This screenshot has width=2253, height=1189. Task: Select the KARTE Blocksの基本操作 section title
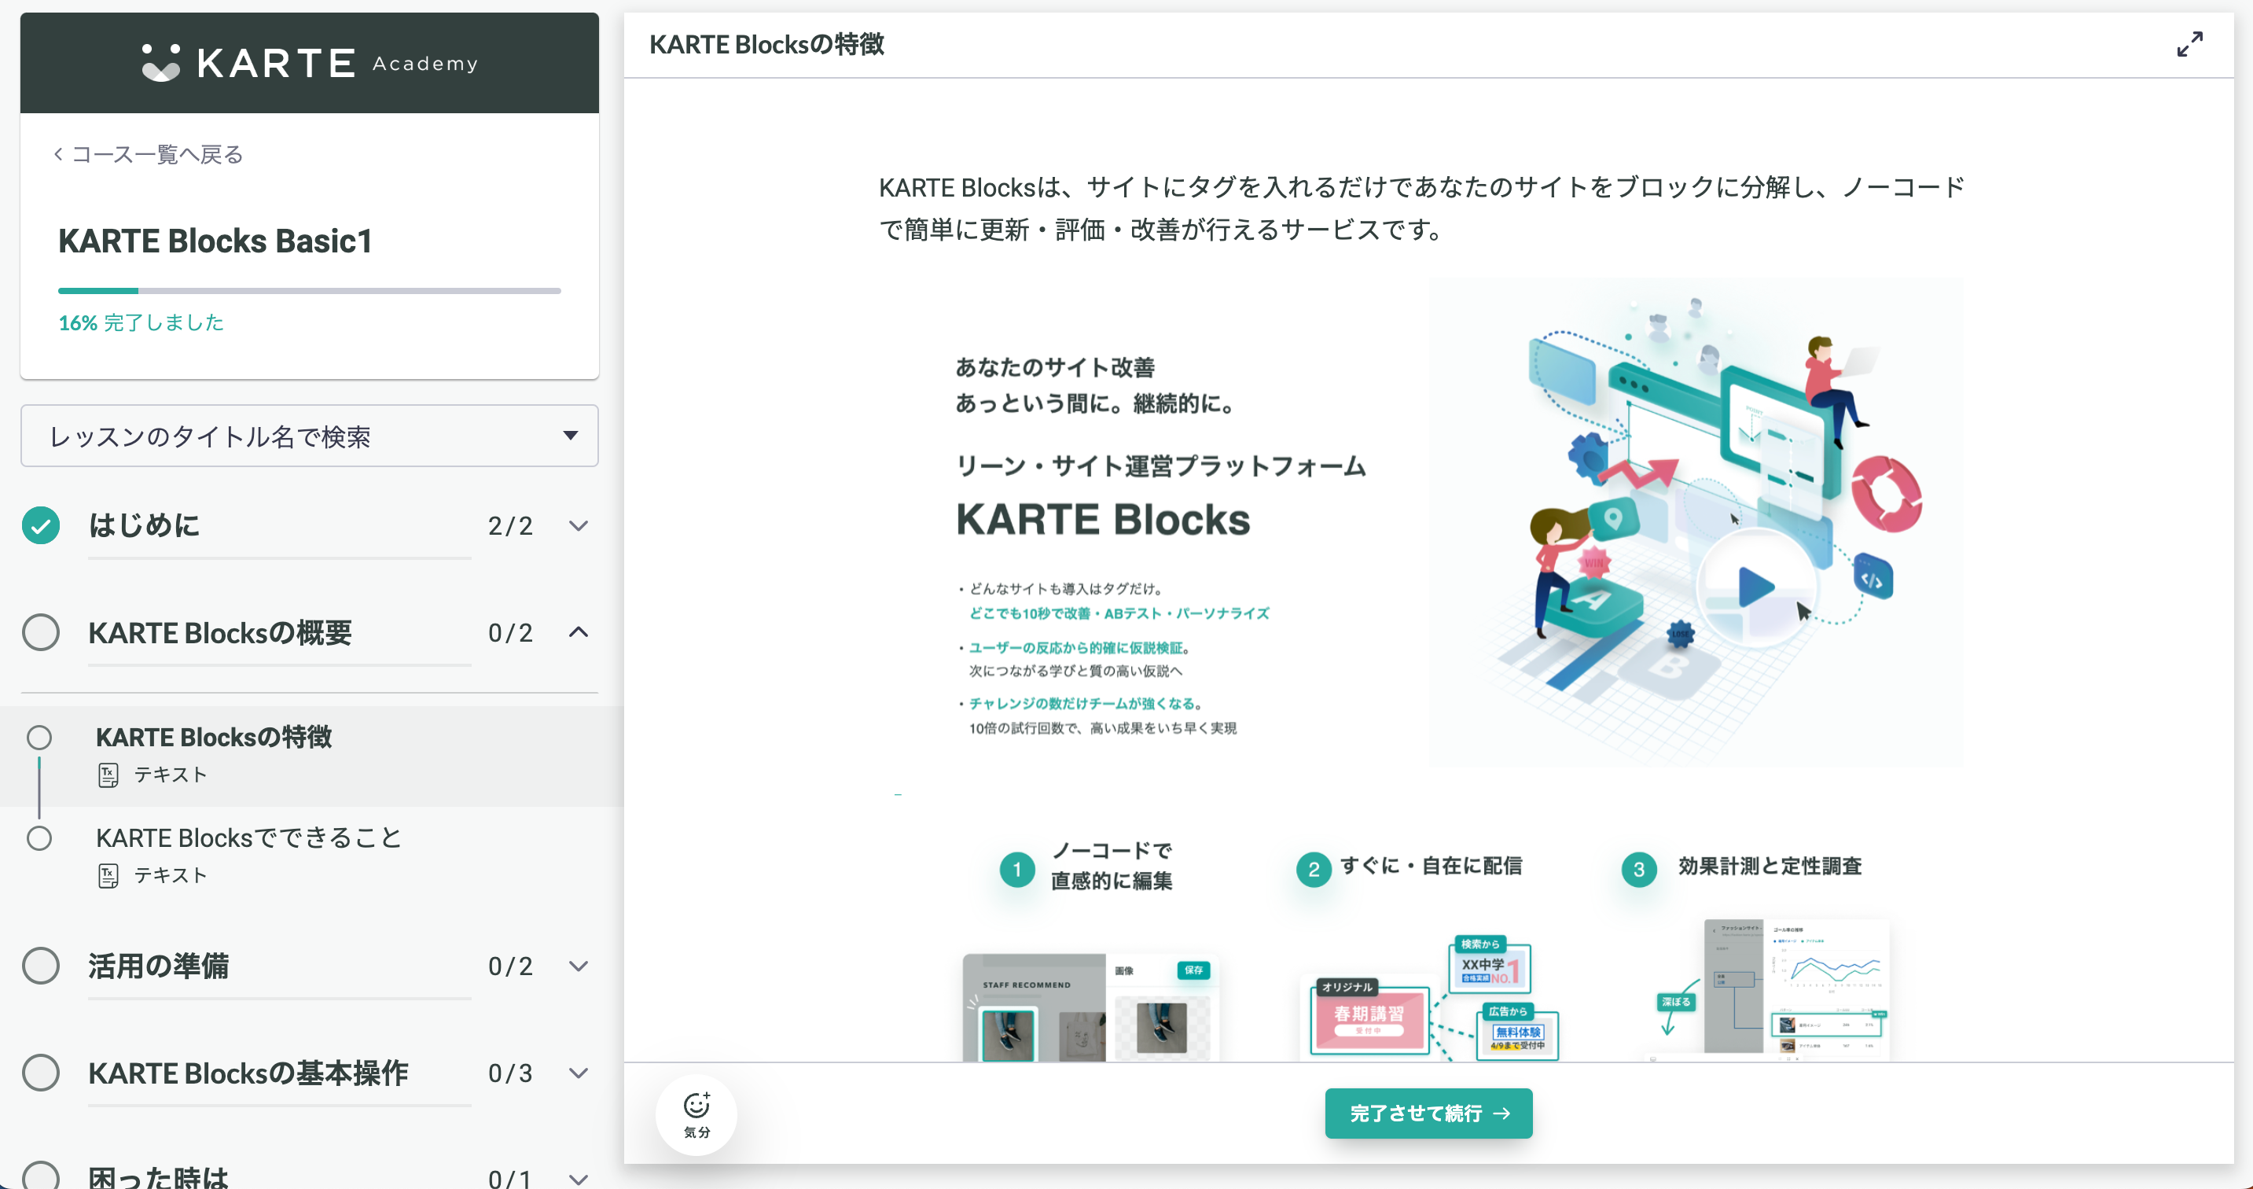pos(248,1073)
